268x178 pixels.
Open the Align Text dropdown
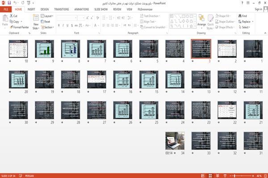click(x=148, y=21)
